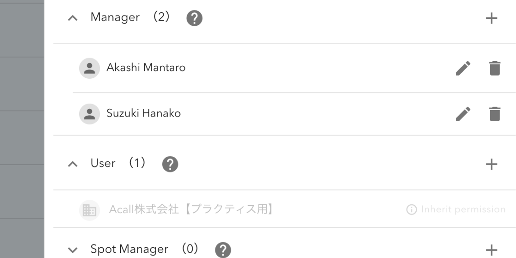Add a new User with the plus icon
The width and height of the screenshot is (516, 258).
[x=491, y=164]
